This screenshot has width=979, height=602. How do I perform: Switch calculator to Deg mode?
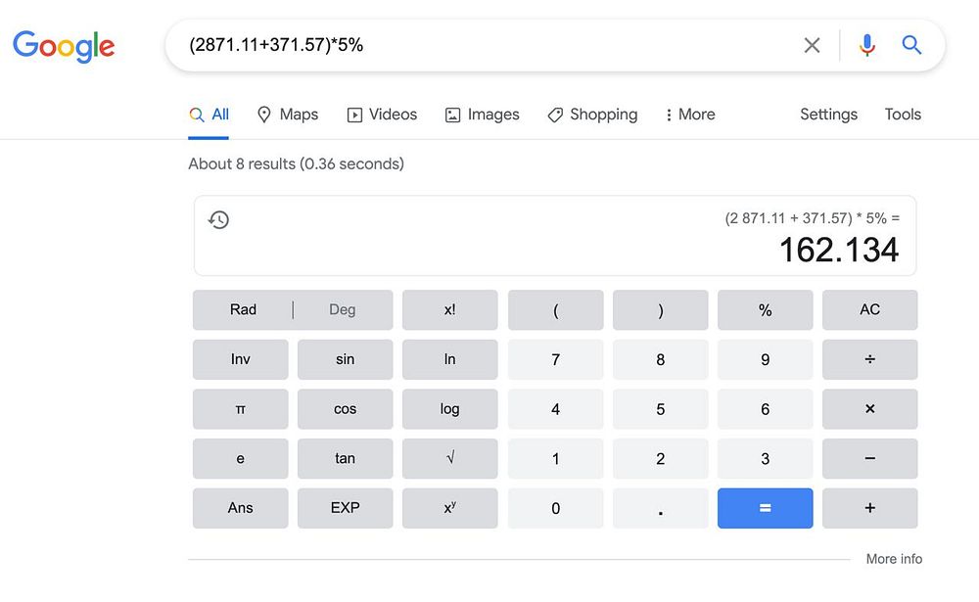[x=343, y=309]
